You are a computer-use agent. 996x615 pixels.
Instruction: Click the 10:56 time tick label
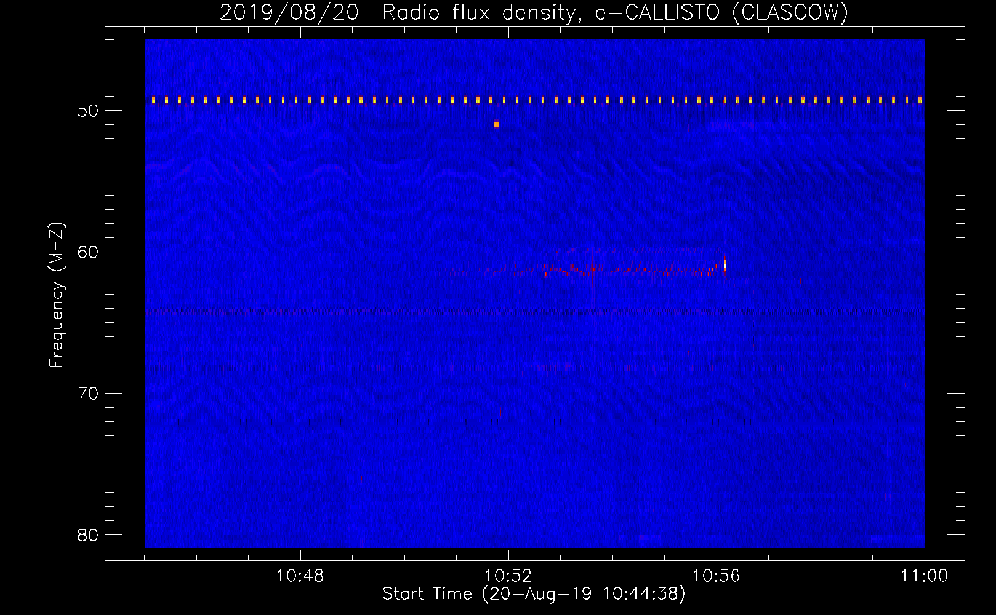click(716, 576)
